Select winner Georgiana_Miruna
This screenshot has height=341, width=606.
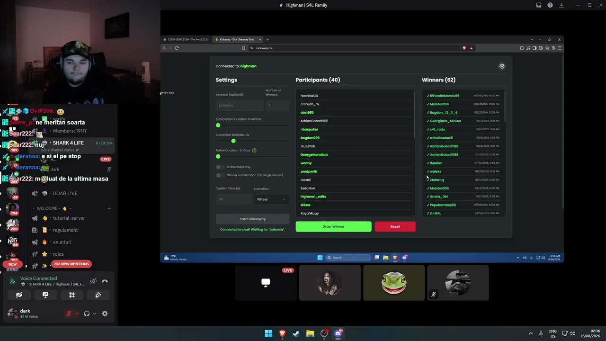pos(445,121)
